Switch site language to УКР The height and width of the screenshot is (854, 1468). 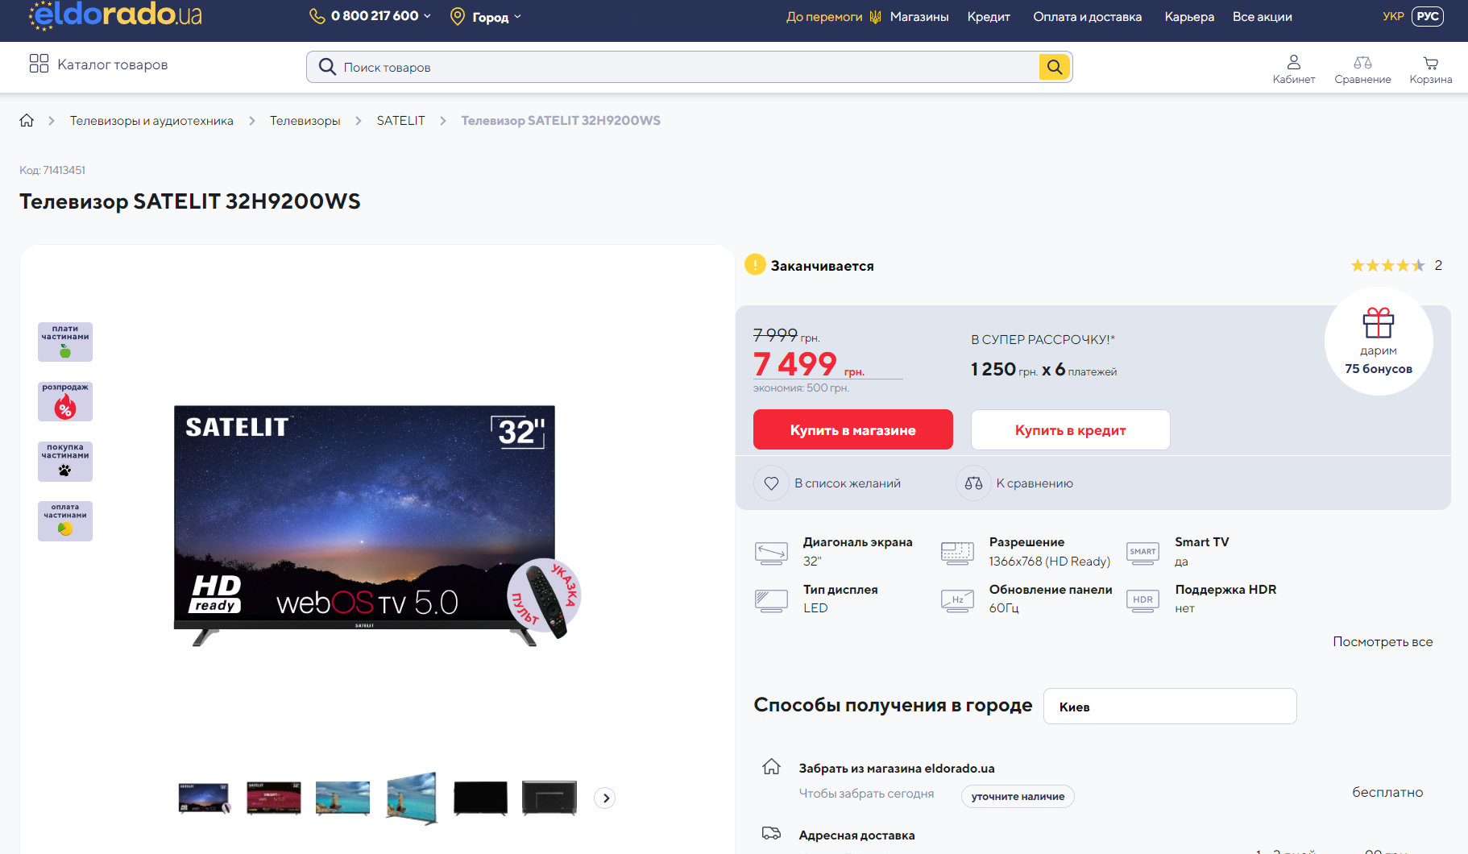coord(1393,16)
